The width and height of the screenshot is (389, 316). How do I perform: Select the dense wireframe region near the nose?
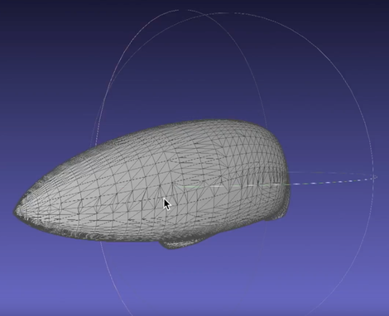click(41, 190)
